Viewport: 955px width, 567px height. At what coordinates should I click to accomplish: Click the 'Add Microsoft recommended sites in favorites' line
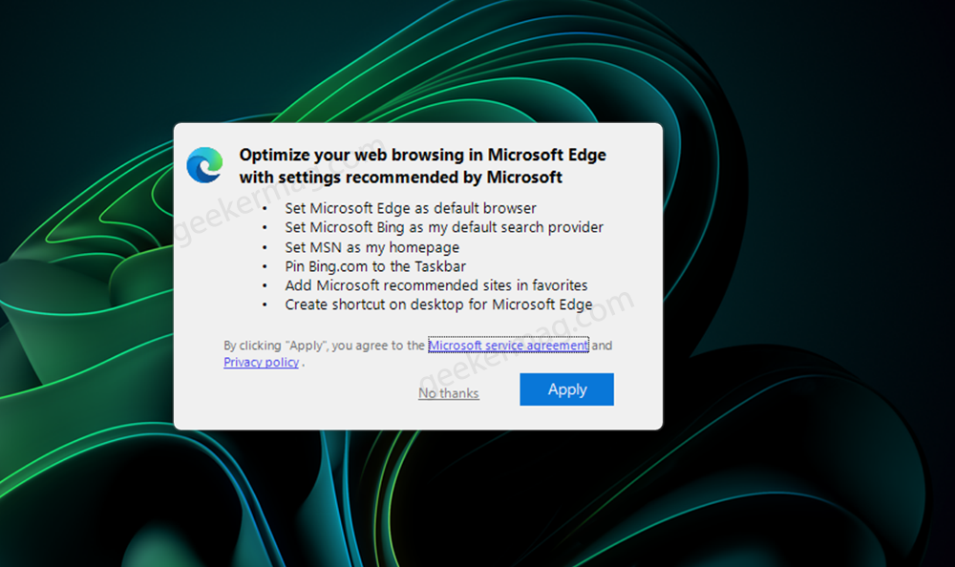coord(436,285)
